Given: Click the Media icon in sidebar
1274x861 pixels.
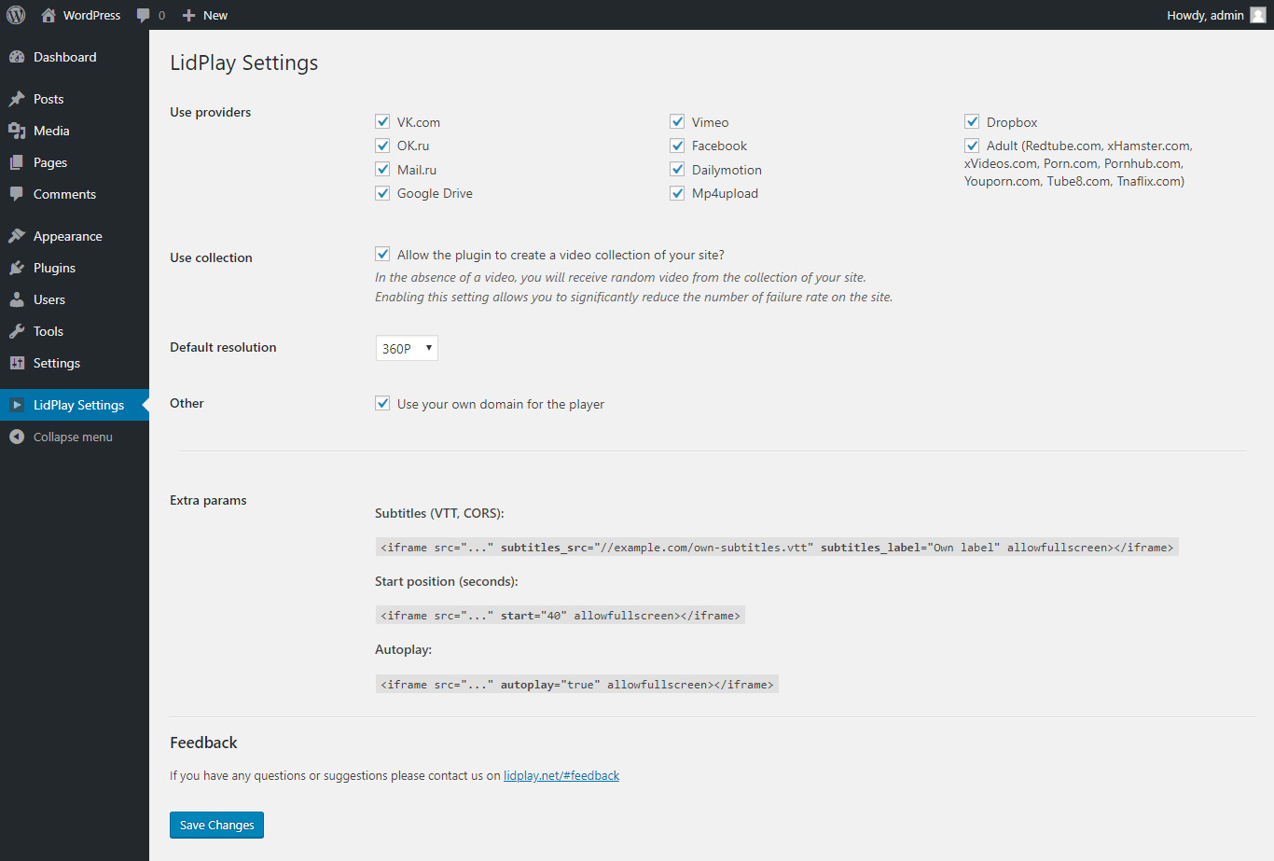Looking at the screenshot, I should pyautogui.click(x=17, y=131).
